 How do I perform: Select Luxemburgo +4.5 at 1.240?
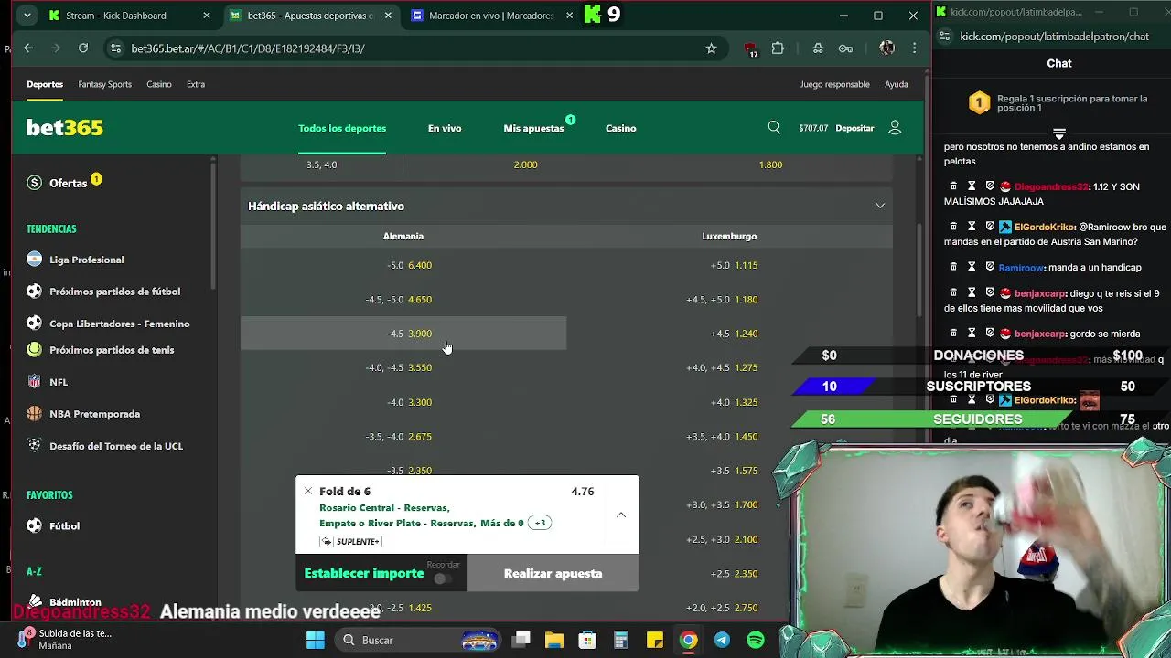(729, 334)
